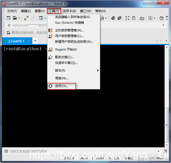Expand the 脚本(R) submenu
This screenshot has height=163, width=171.
(x=74, y=71)
